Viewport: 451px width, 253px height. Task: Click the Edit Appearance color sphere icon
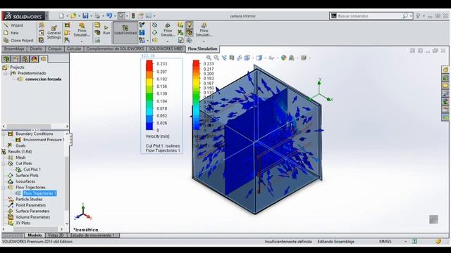click(283, 58)
